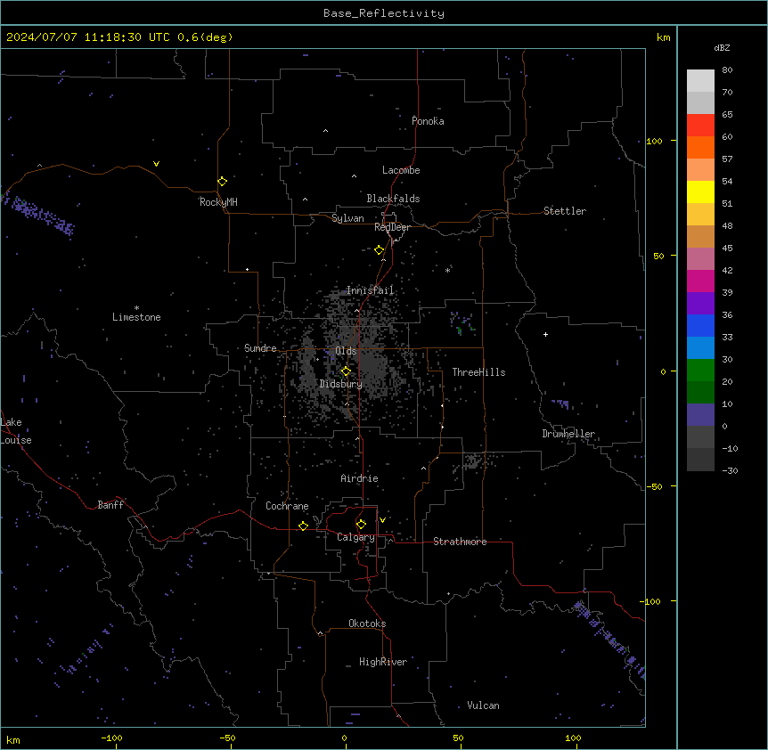Image resolution: width=768 pixels, height=750 pixels.
Task: Click the Drumheller city label
Action: pos(568,434)
